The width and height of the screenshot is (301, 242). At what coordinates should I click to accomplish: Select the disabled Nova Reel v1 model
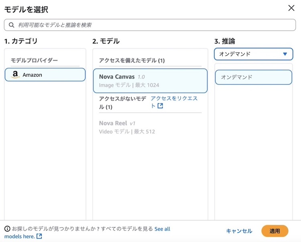coord(150,127)
